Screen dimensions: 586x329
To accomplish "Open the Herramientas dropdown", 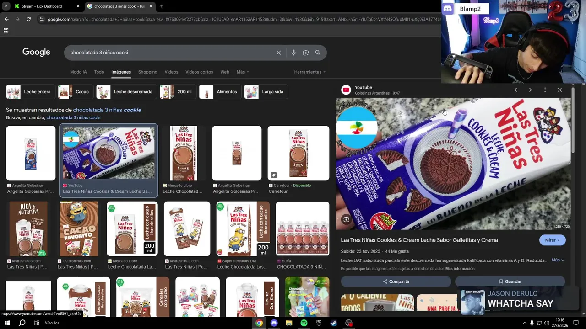I will click(x=310, y=72).
